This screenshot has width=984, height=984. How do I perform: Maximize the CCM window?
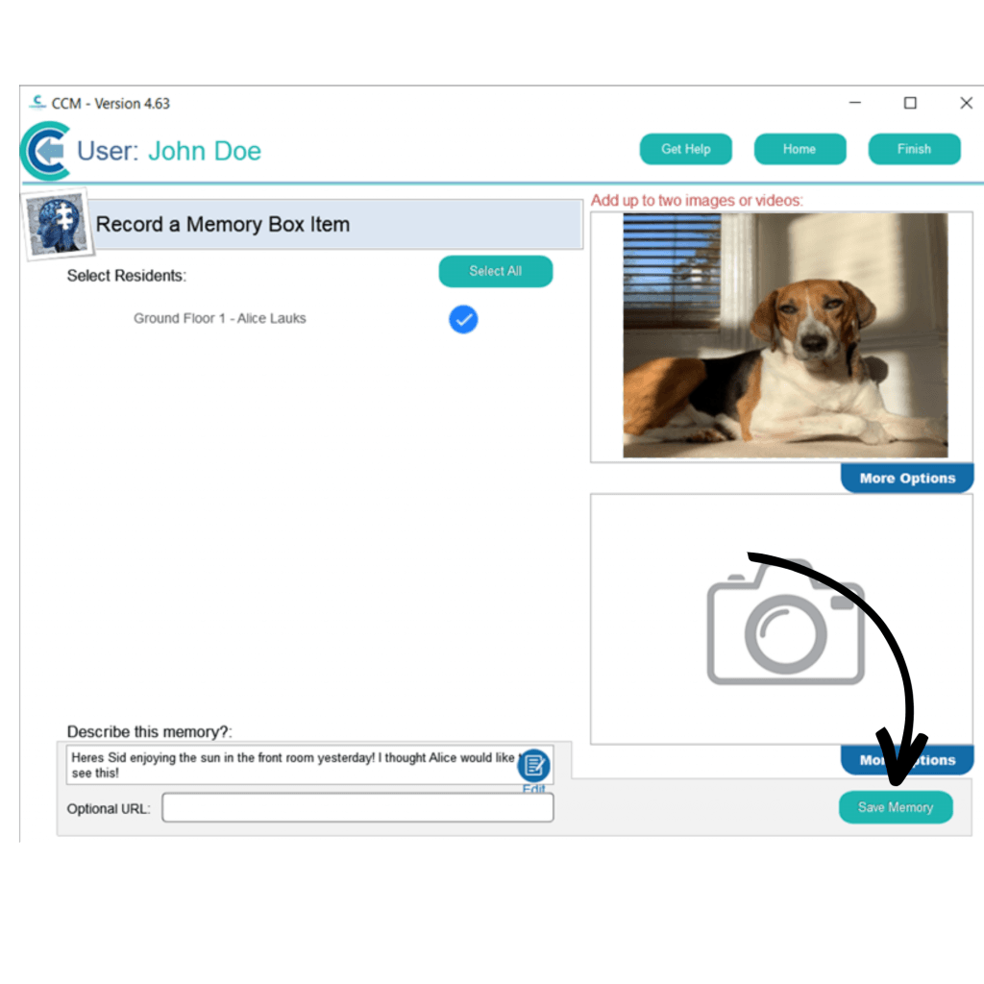pyautogui.click(x=910, y=103)
